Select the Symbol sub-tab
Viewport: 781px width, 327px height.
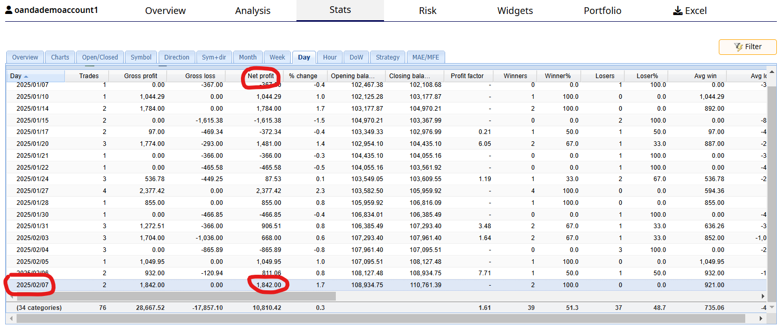[141, 57]
